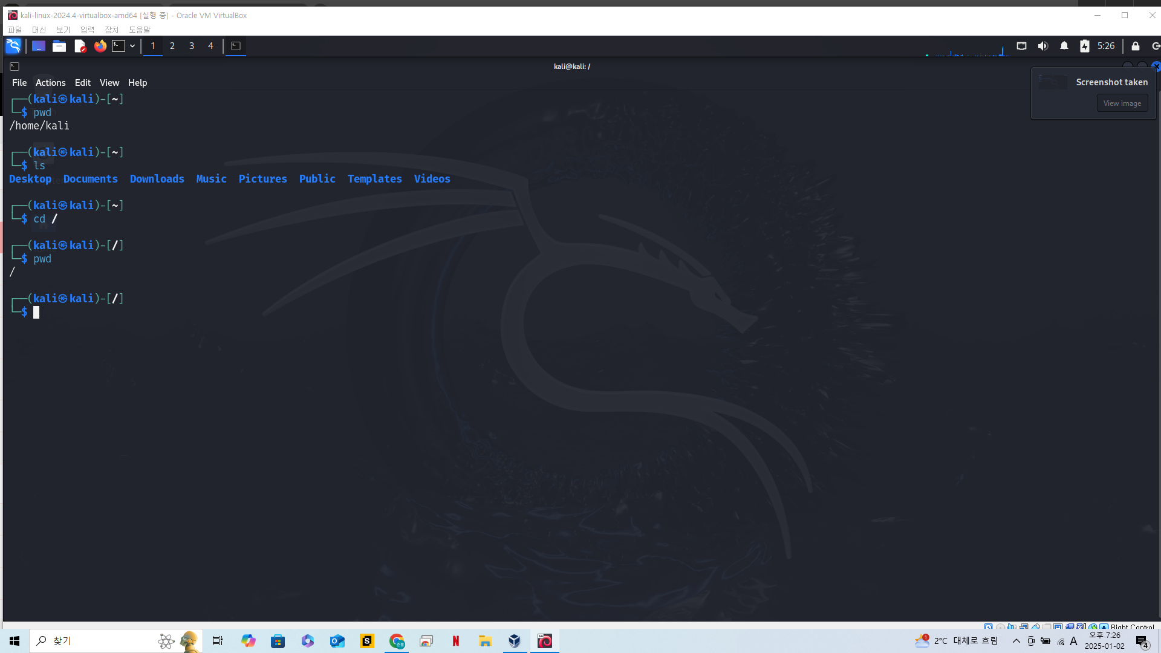Open the notifications bell icon
Viewport: 1161px width, 653px height.
click(1064, 46)
